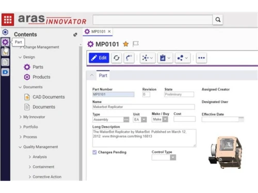258x193 pixels.
Task: Click the search magnifier button
Action: point(218,20)
